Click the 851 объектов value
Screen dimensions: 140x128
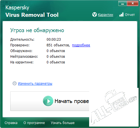[58, 45]
